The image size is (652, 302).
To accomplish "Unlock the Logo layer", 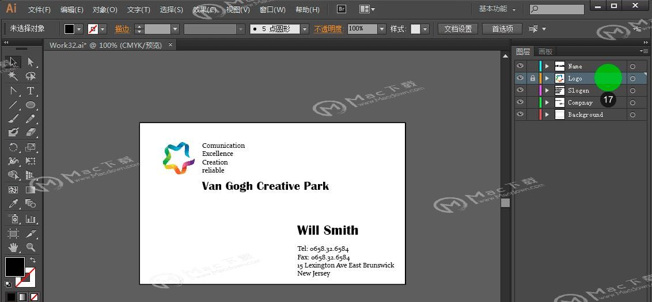I will 533,78.
